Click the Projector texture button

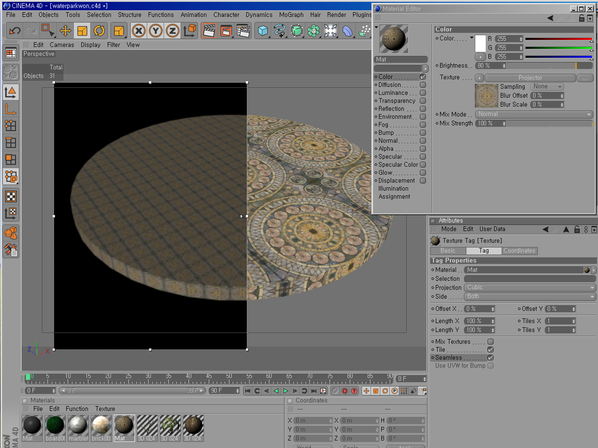point(530,78)
